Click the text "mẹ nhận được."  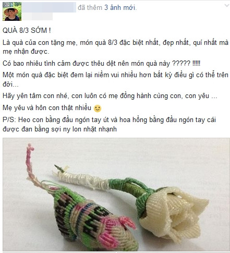pyautogui.click(x=26, y=52)
